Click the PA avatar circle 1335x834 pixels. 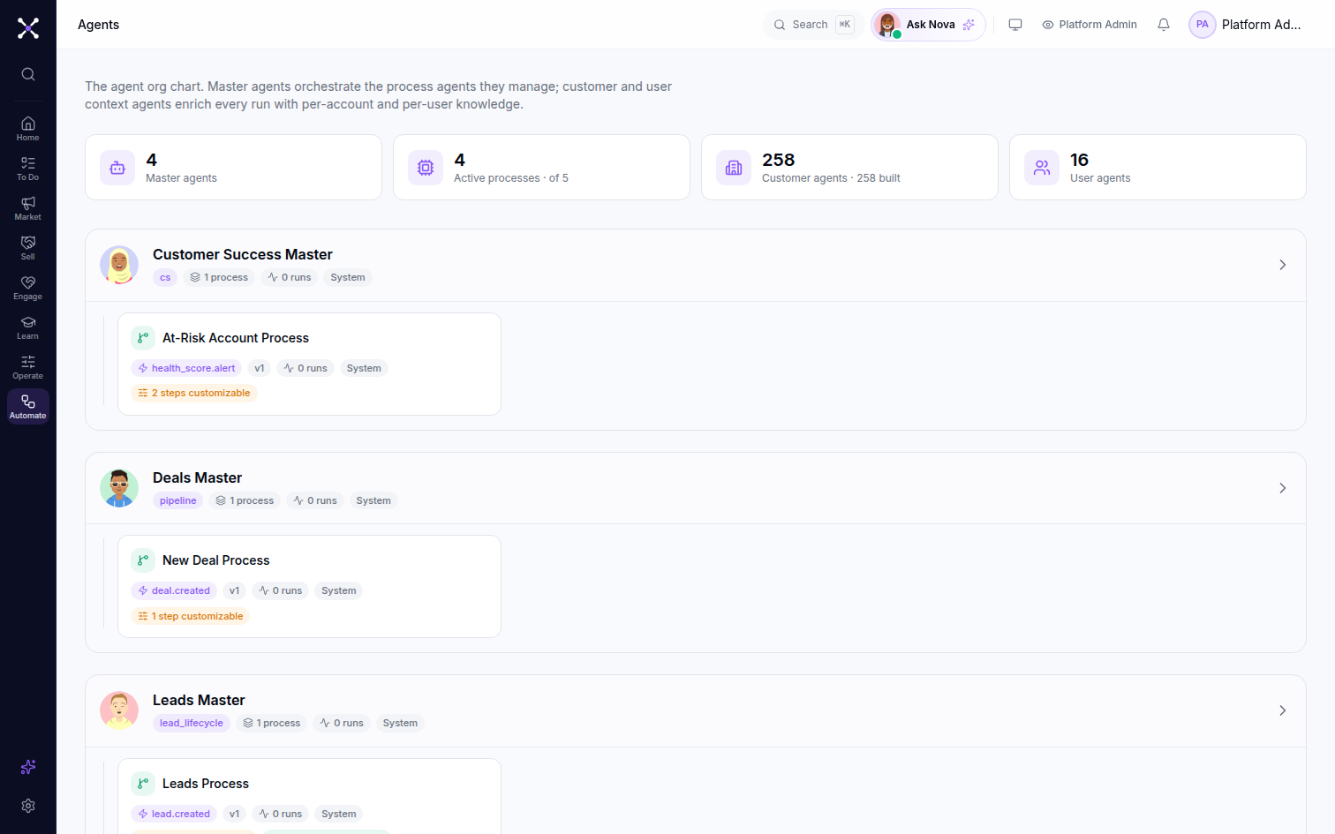(x=1203, y=25)
